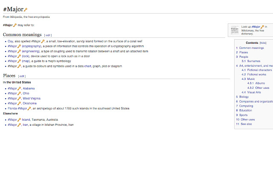Click the key icon in the engineering entry
This screenshot has height=170, width=273.
coord(19,51)
